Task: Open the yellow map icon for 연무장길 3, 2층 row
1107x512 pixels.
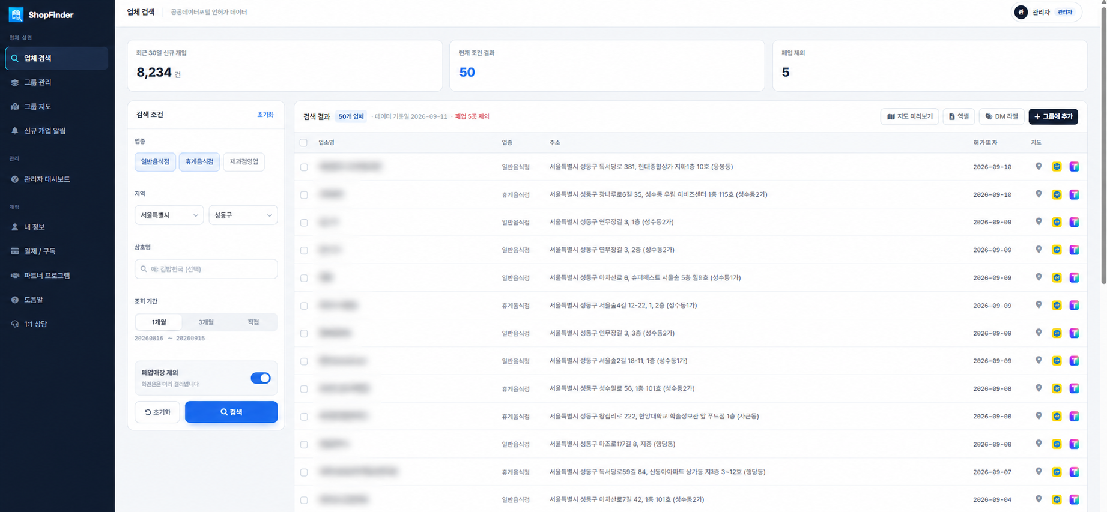Action: (x=1057, y=250)
